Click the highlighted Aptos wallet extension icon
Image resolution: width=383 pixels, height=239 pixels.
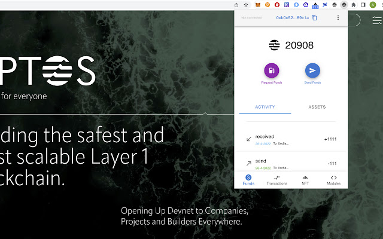coord(344,5)
